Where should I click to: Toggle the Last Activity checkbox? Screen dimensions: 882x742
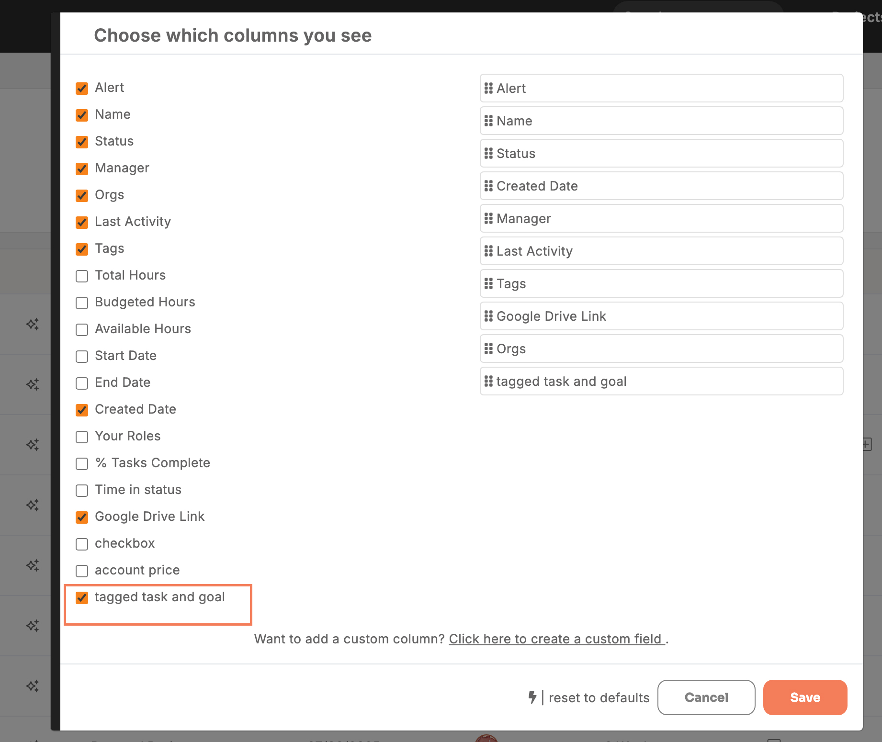[x=82, y=222]
